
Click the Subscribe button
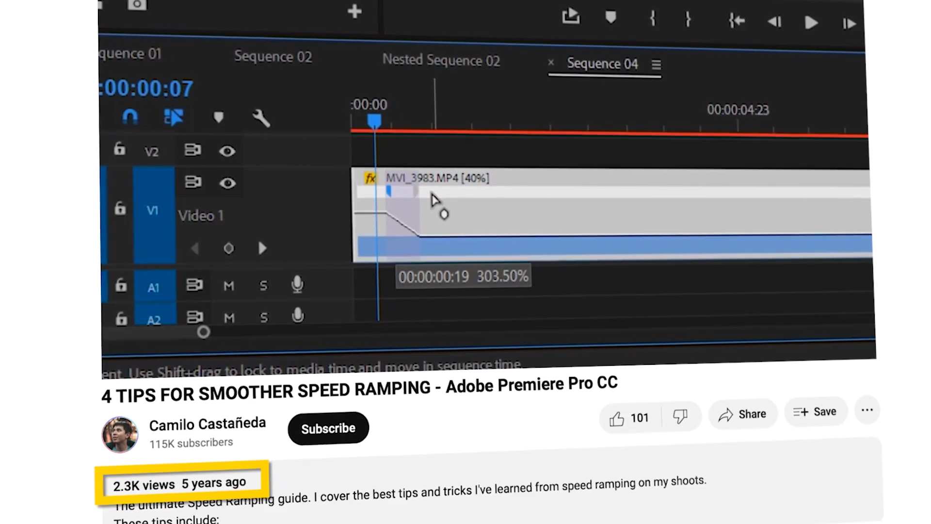328,428
